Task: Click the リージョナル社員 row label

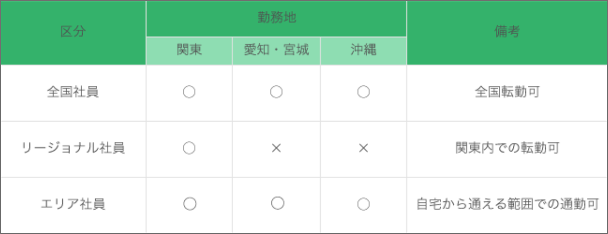Action: (x=73, y=148)
